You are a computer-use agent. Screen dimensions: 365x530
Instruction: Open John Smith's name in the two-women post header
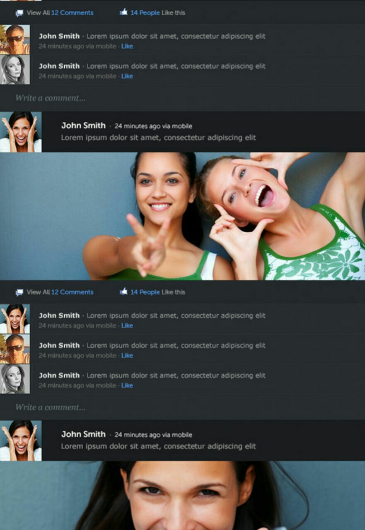[83, 125]
